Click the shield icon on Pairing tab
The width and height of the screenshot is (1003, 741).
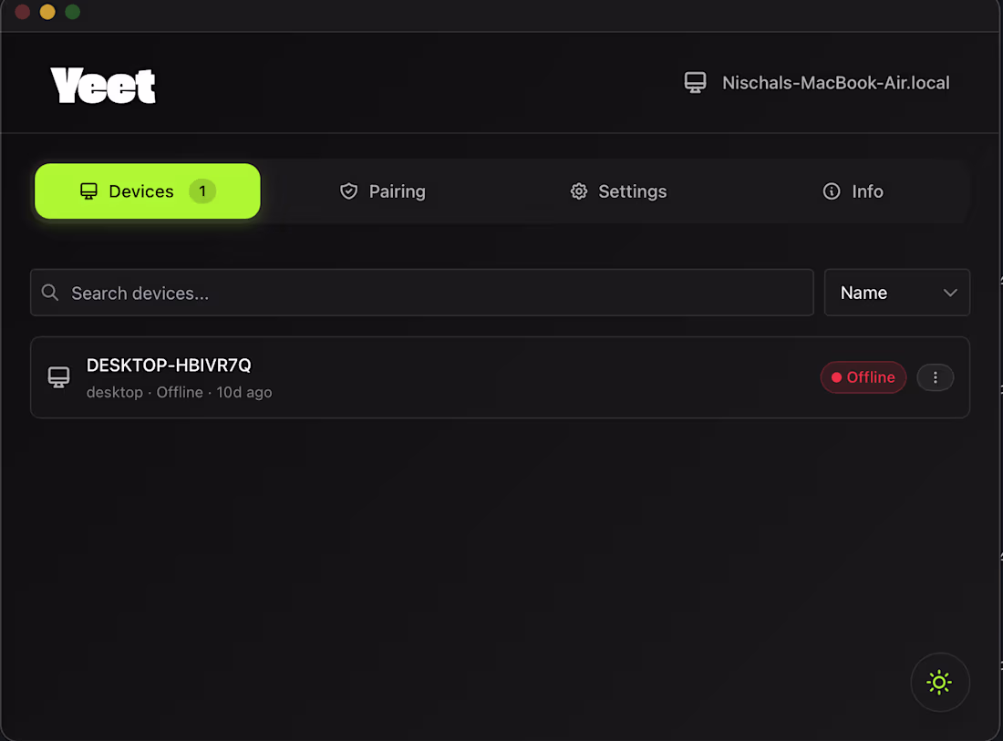(348, 191)
